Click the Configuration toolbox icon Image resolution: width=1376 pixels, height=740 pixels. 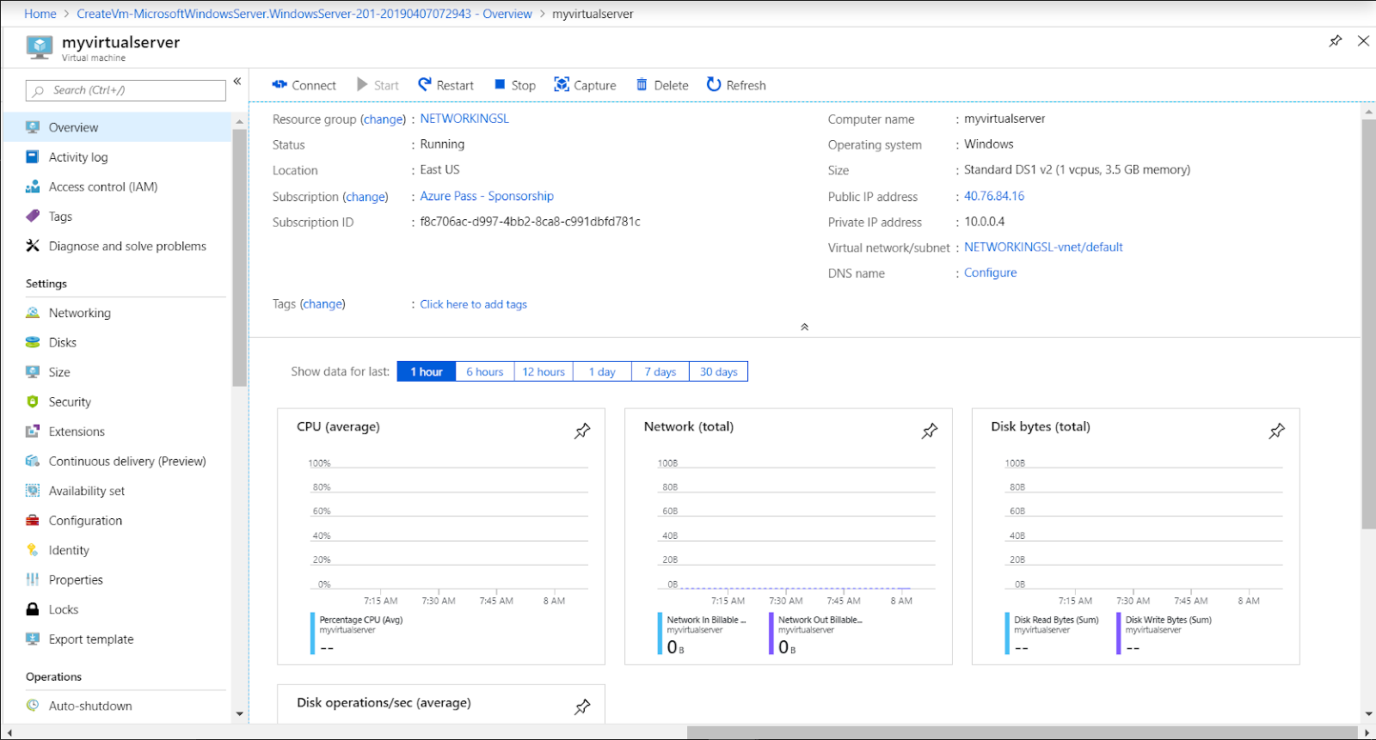[33, 520]
